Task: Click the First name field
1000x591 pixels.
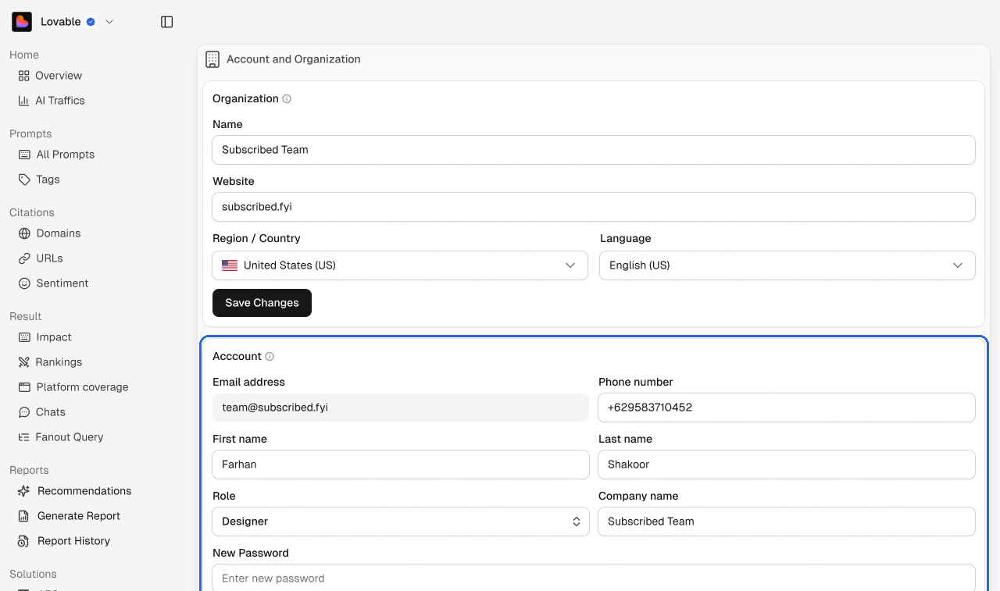Action: click(x=401, y=465)
